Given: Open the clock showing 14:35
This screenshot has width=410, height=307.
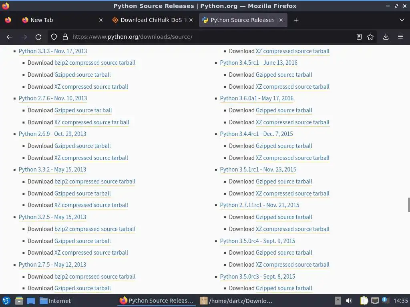Looking at the screenshot, I should [x=400, y=301].
